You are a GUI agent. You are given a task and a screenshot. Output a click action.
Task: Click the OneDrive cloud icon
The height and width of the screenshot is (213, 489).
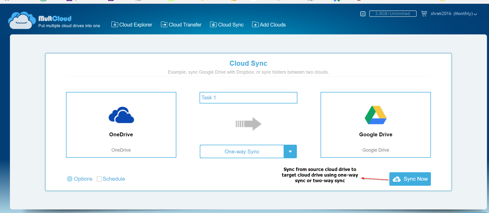click(121, 115)
